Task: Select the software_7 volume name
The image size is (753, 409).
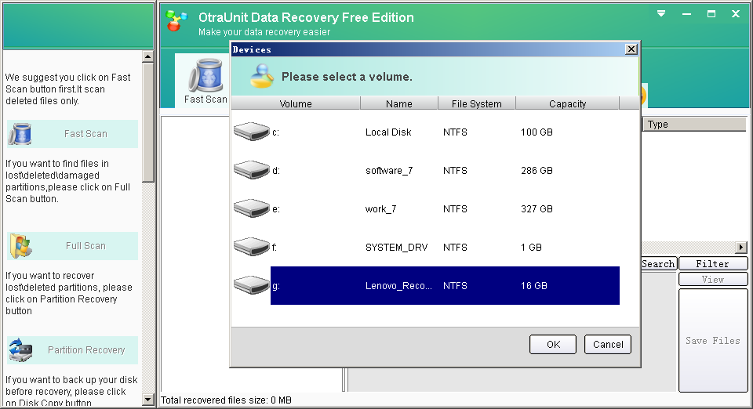Action: (389, 170)
